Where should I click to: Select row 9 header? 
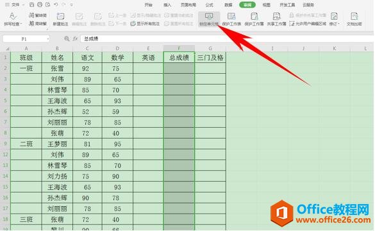tap(5, 144)
